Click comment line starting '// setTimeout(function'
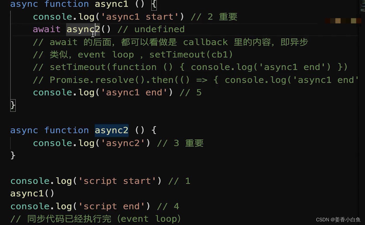Viewport: 365px width, 225px height. point(190,67)
